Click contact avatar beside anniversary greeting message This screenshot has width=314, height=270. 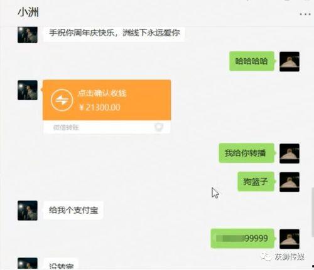point(28,34)
